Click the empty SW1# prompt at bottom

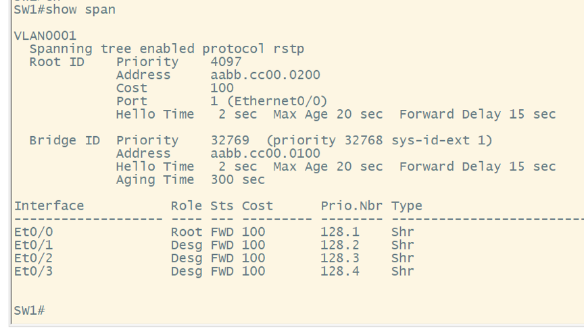(29, 310)
